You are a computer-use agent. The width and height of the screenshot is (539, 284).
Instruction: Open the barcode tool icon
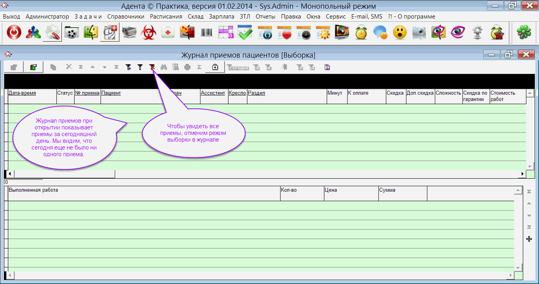click(207, 33)
